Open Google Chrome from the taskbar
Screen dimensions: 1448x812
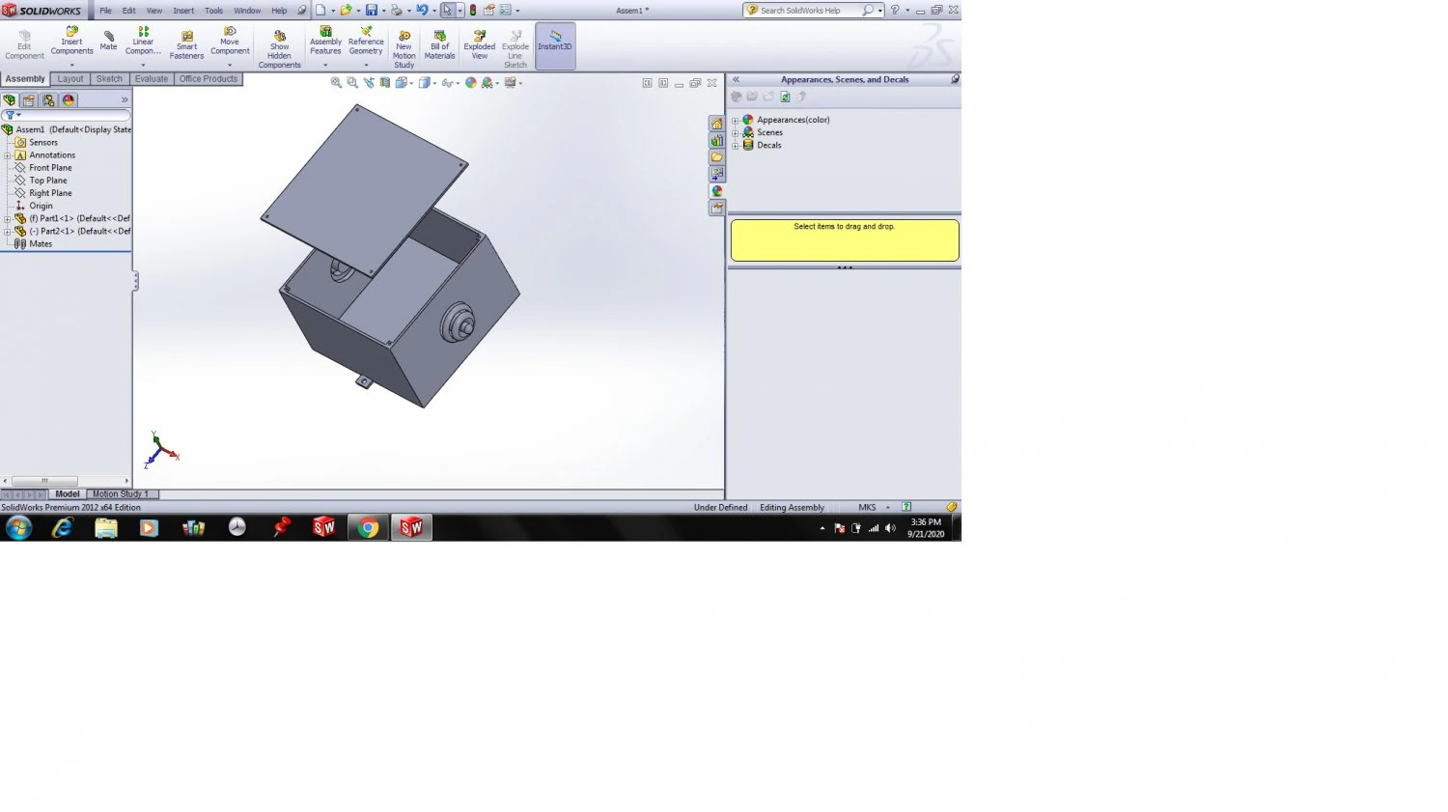(368, 527)
